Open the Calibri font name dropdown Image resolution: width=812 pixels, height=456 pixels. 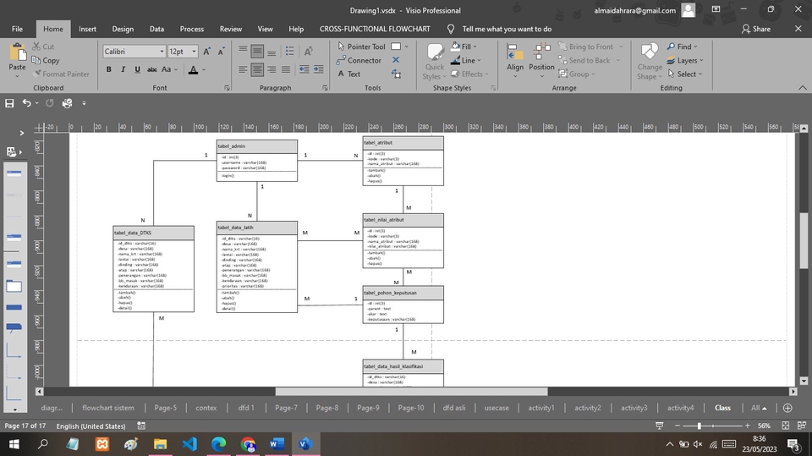(162, 52)
